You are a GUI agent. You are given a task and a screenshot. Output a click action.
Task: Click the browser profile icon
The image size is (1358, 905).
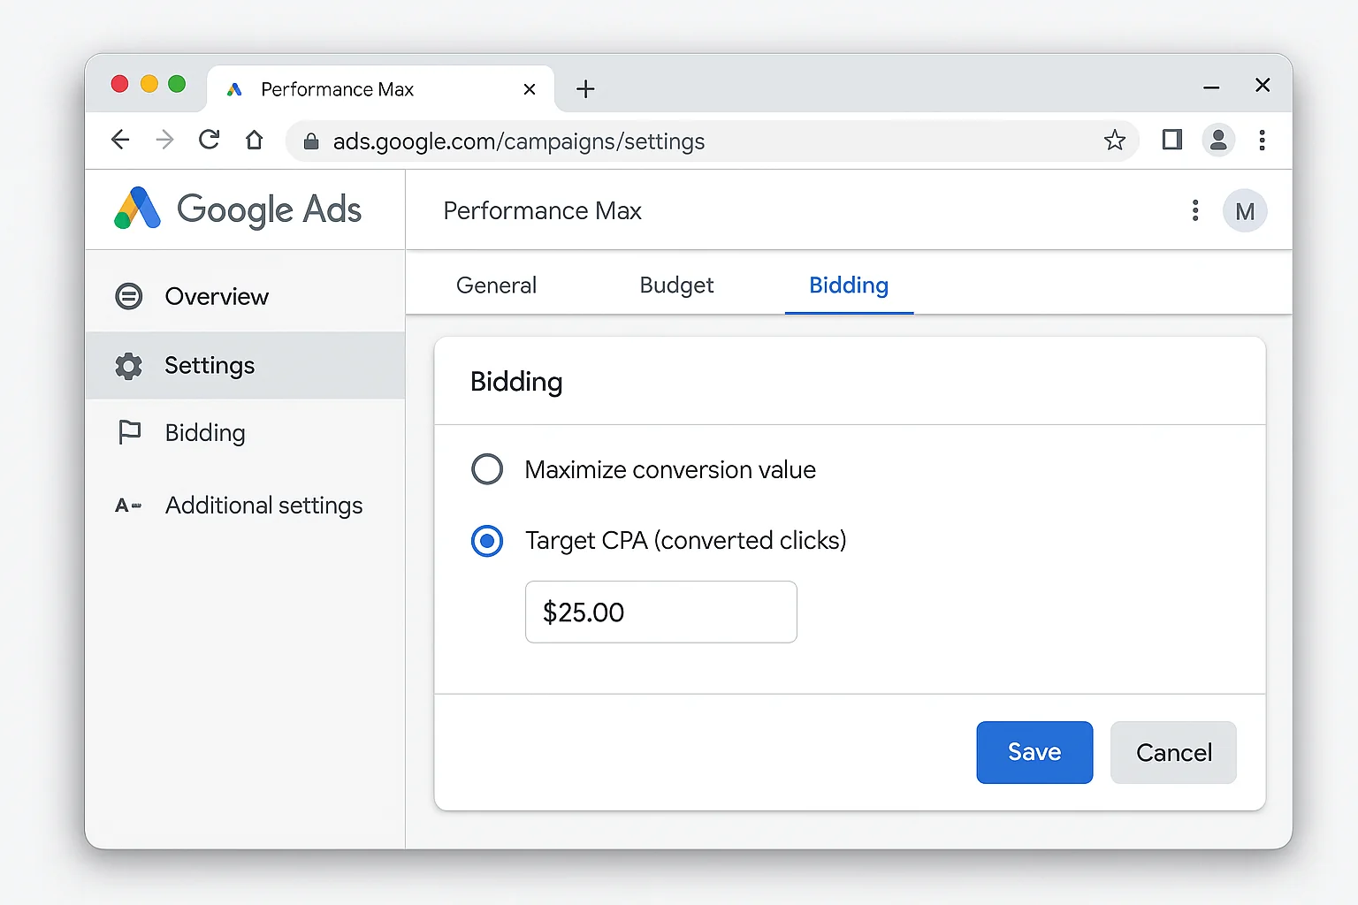pyautogui.click(x=1218, y=140)
